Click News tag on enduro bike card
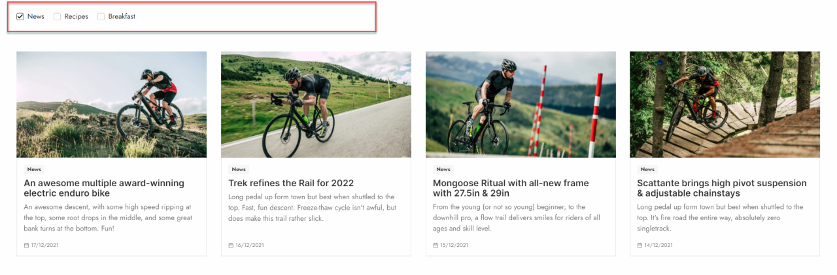This screenshot has height=275, width=837. (34, 169)
